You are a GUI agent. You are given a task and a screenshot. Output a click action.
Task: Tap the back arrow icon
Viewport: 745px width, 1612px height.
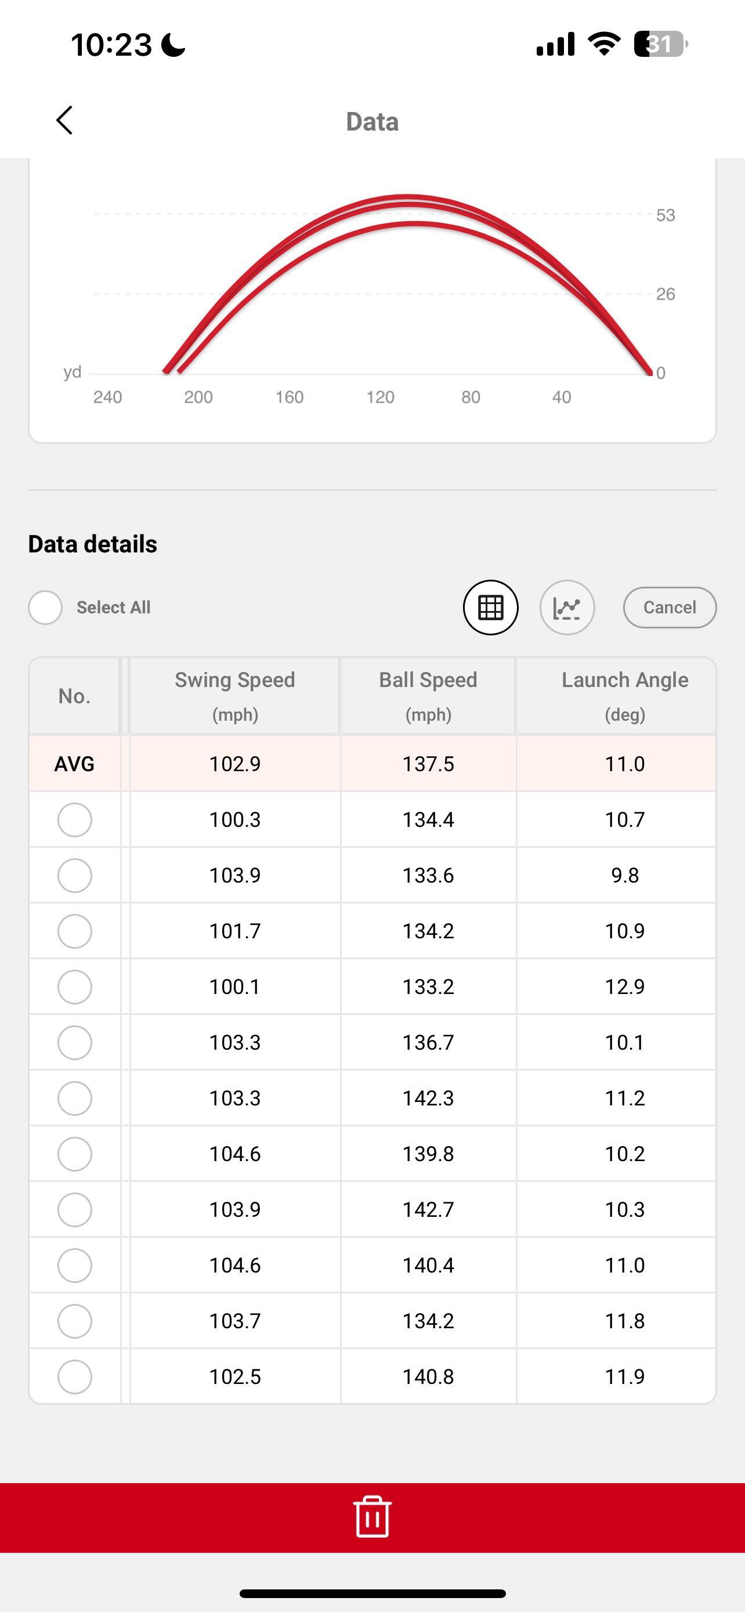[x=64, y=120]
